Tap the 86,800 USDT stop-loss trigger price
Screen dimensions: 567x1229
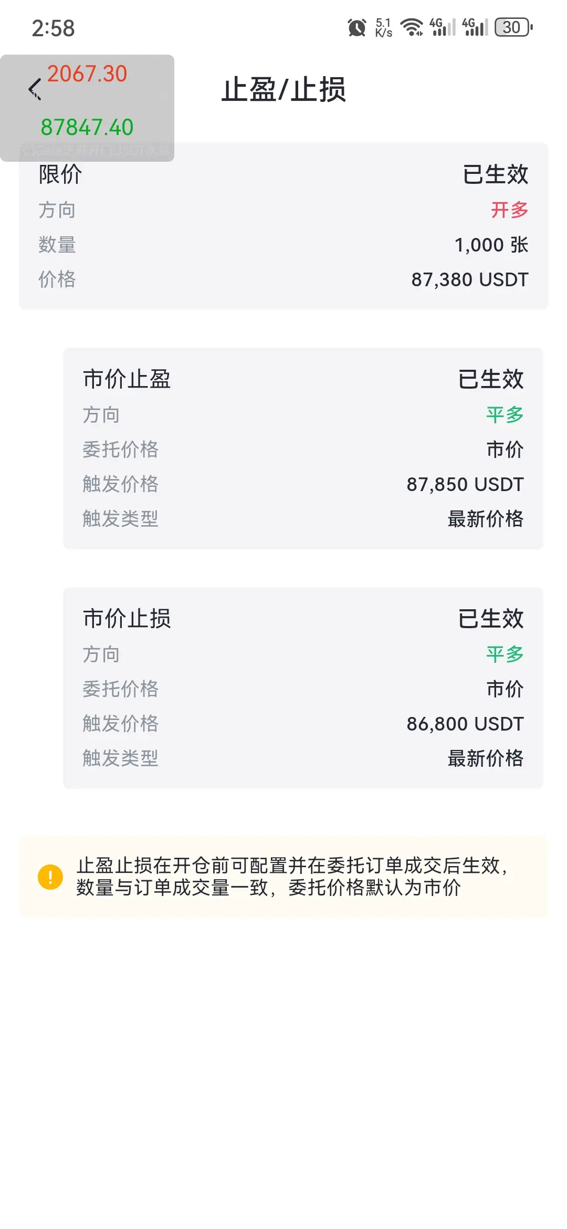coord(465,724)
